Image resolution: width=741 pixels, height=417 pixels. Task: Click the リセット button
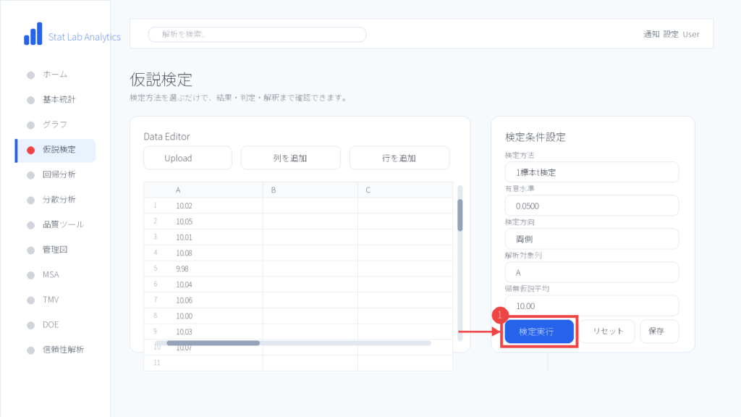tap(608, 332)
